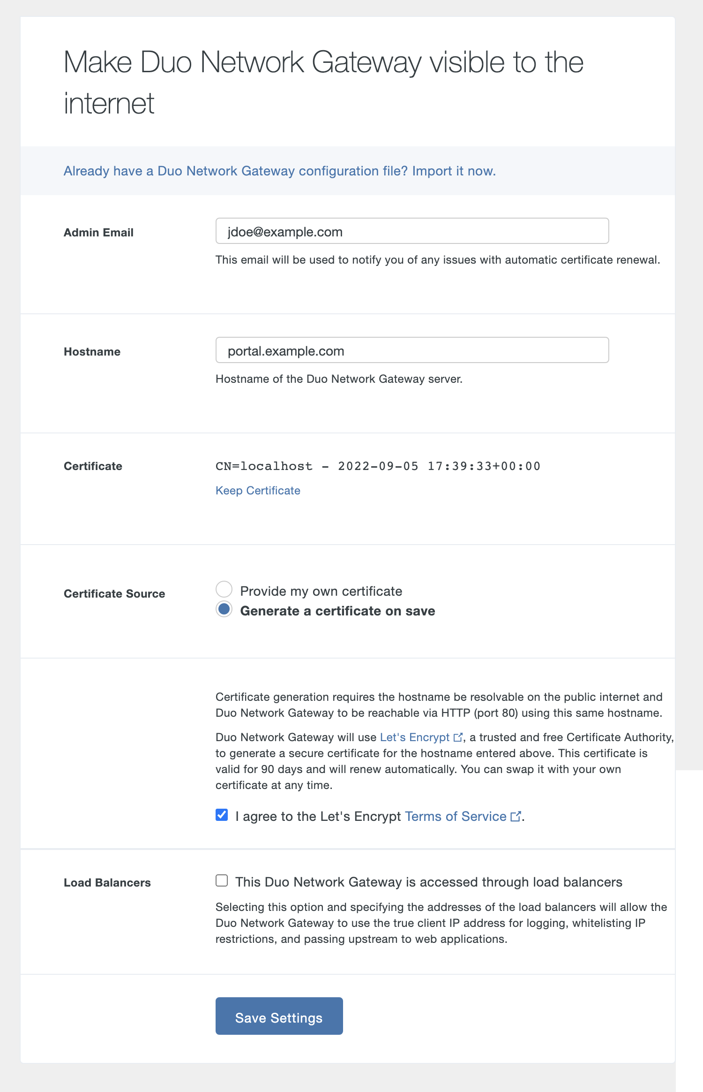703x1092 pixels.
Task: Click inside the Hostname field
Action: [x=412, y=350]
